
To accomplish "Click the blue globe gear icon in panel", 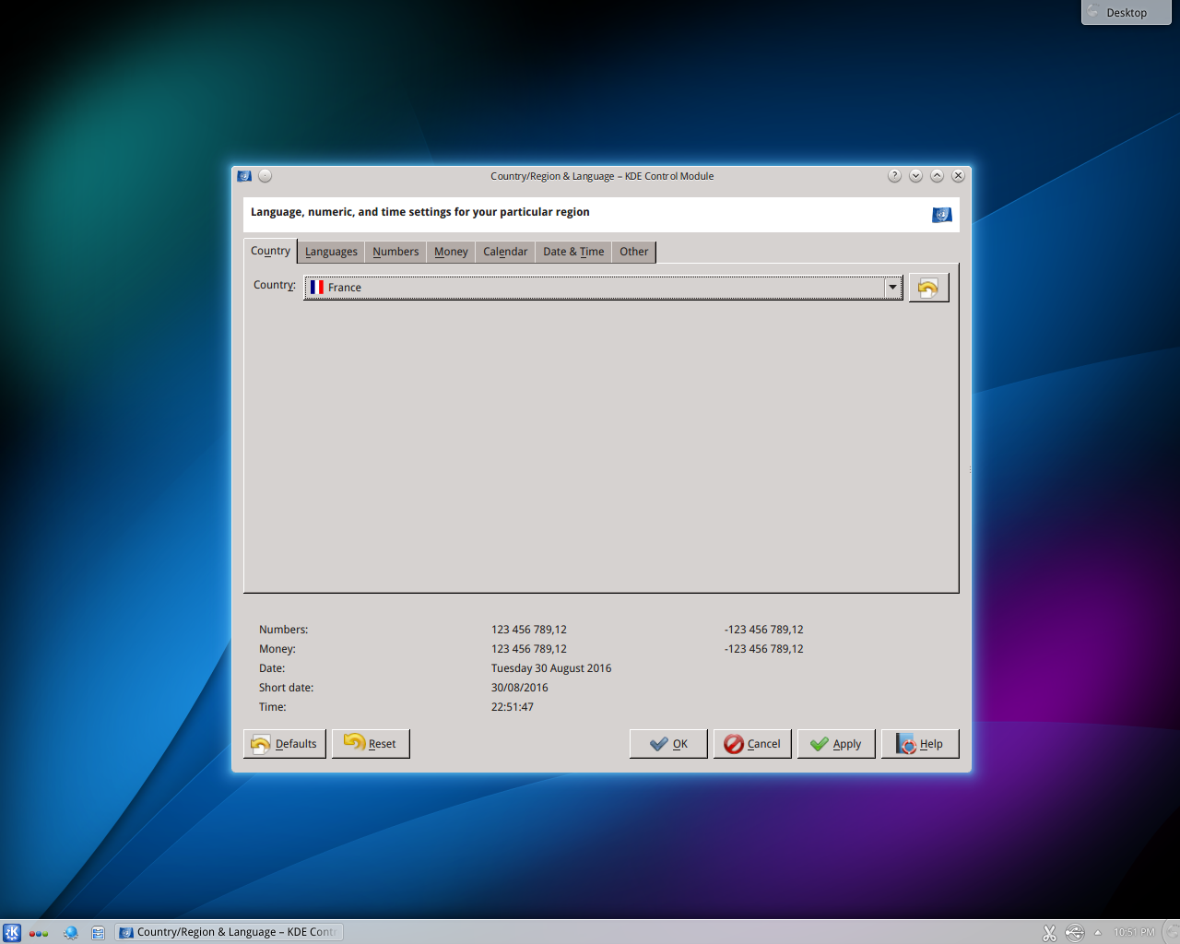I will [70, 932].
